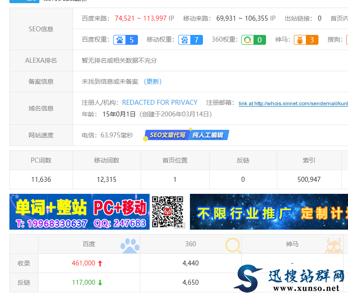This screenshot has width=348, height=295.
Task: Click the Shenma weight badge showing 3
Action: pyautogui.click(x=306, y=40)
